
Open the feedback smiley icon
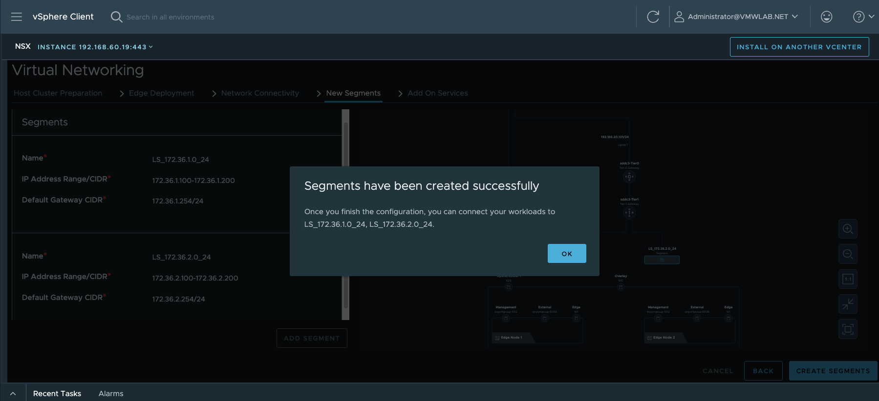coord(826,17)
